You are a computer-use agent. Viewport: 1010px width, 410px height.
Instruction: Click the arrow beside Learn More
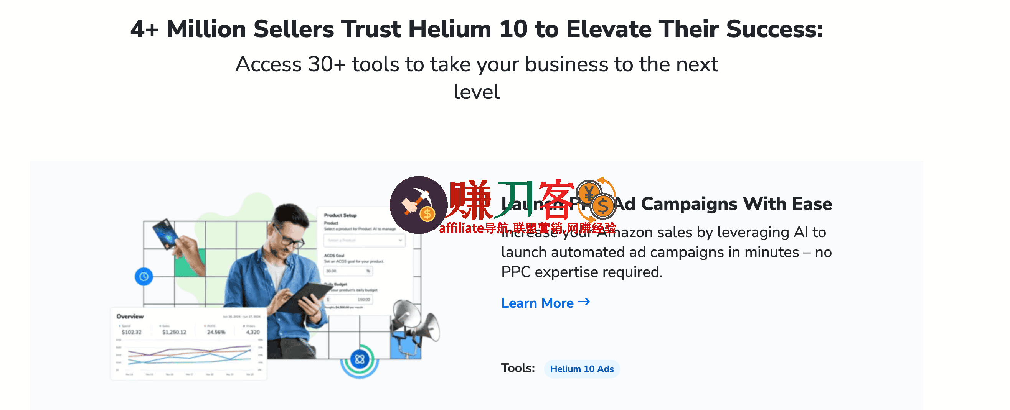584,302
